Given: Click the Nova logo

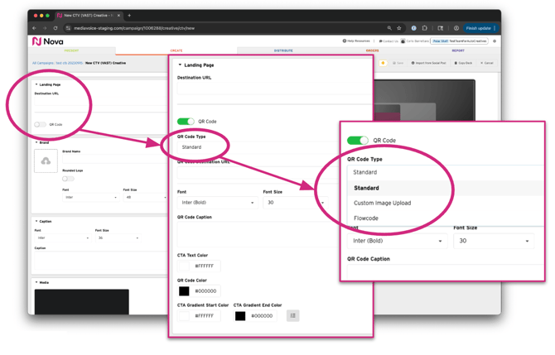Looking at the screenshot, I should pos(47,41).
